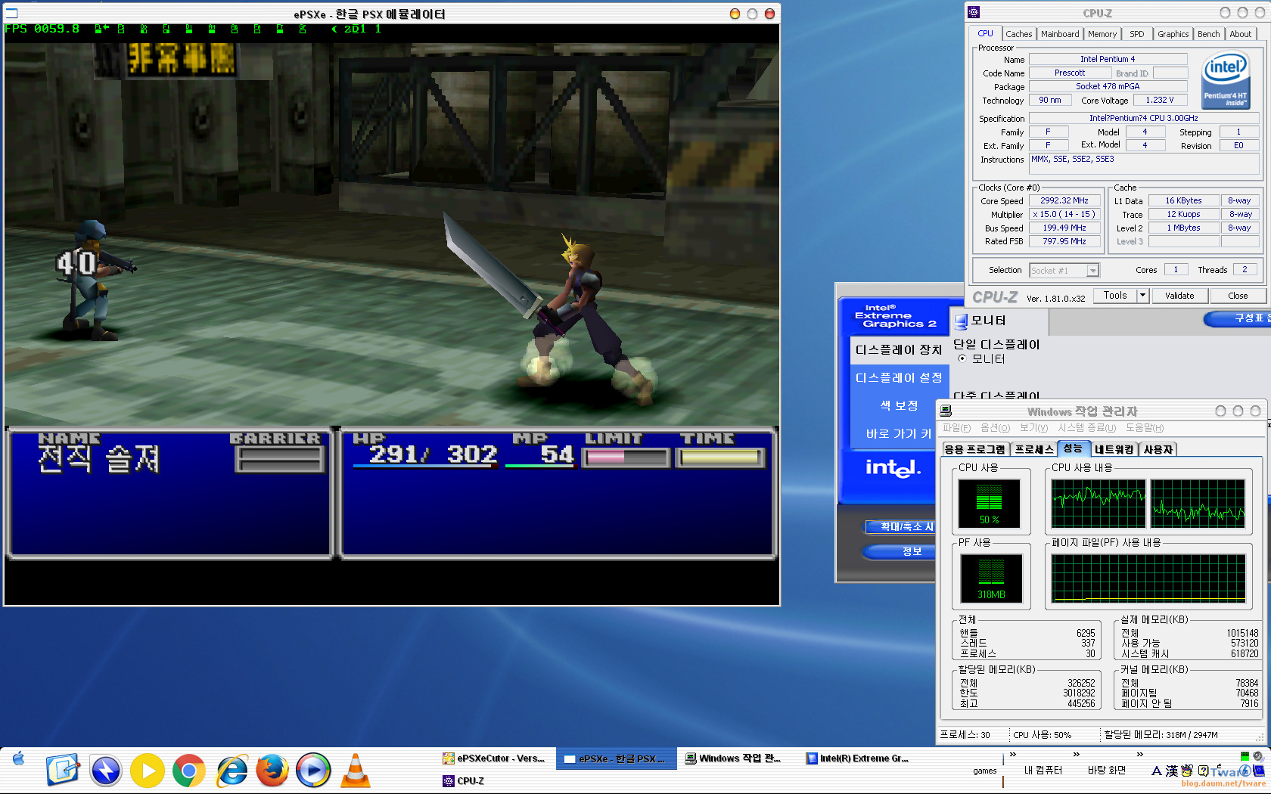Click the Intel logo in graphics panel
1271x794 pixels.
click(893, 468)
